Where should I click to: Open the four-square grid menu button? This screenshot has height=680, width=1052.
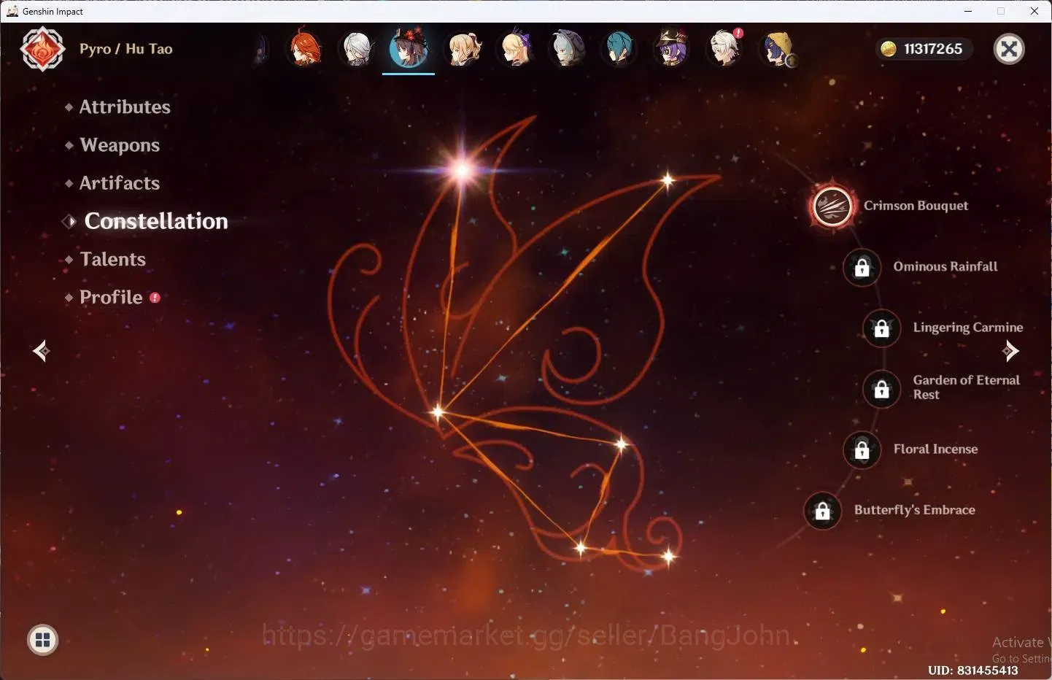click(x=43, y=640)
